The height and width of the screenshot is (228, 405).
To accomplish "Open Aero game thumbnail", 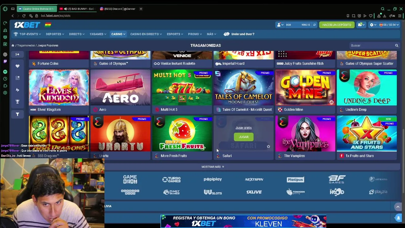I will pyautogui.click(x=120, y=88).
